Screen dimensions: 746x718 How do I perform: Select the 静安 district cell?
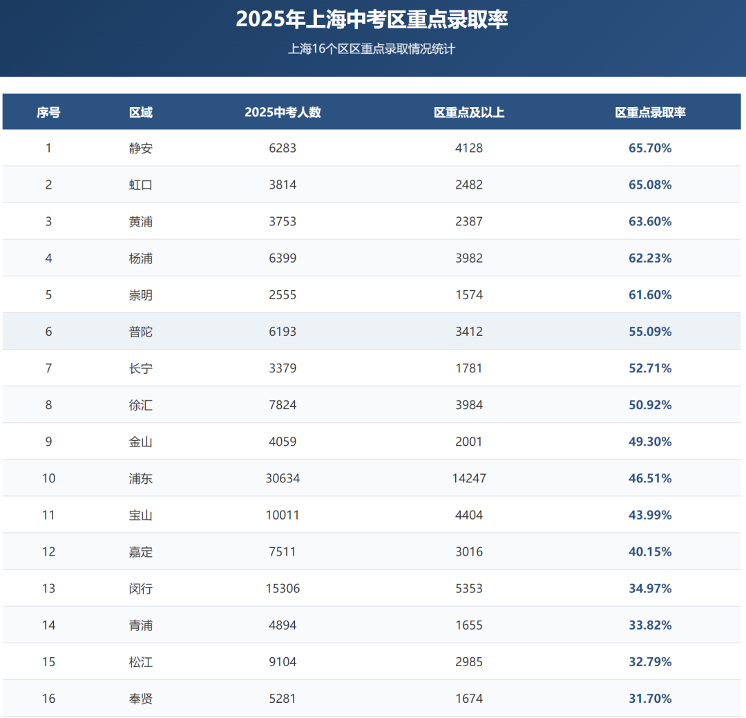[141, 148]
